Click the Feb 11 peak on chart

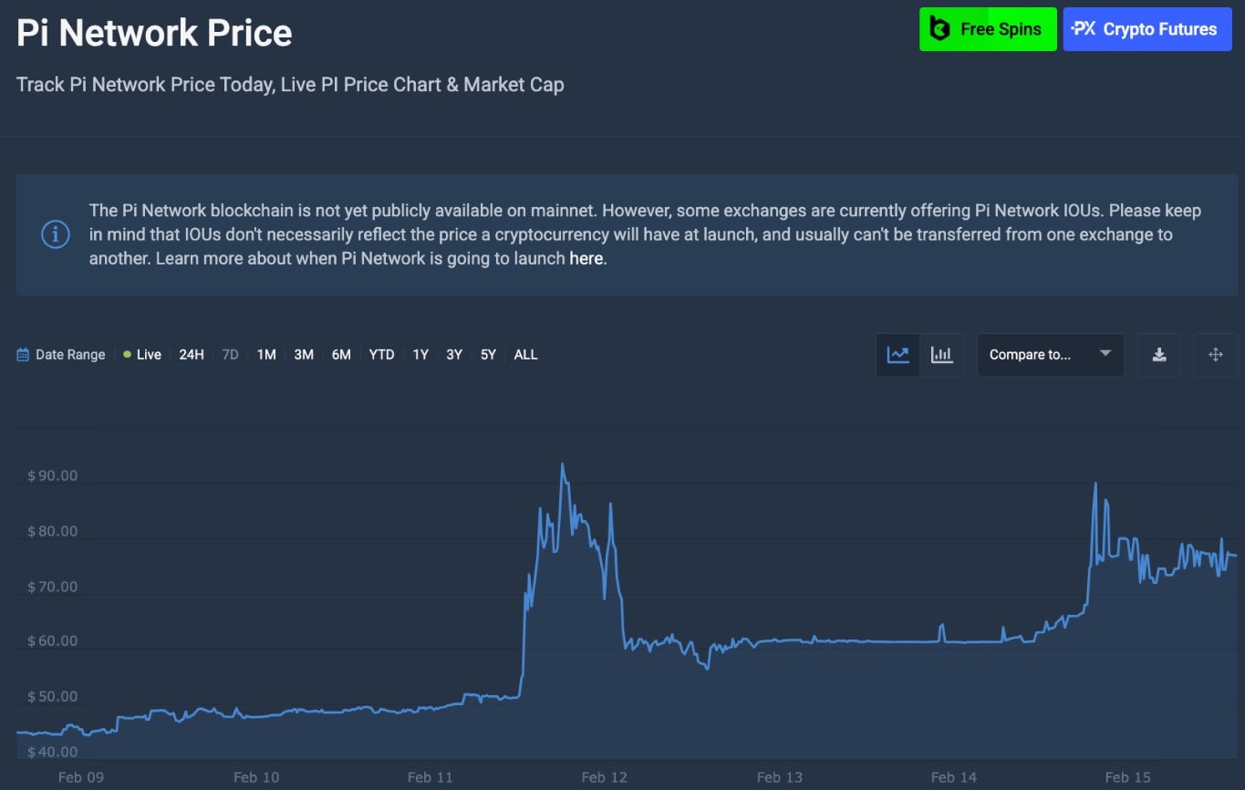tap(562, 465)
